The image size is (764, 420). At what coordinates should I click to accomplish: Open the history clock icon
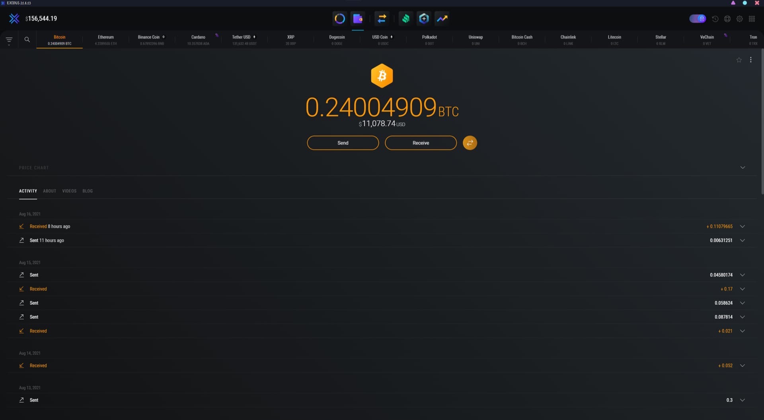pos(715,19)
